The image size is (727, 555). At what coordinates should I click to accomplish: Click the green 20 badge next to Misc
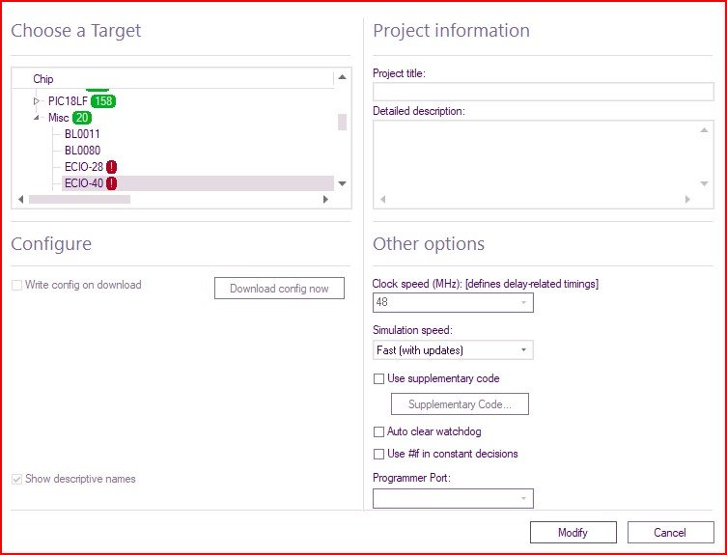(82, 118)
